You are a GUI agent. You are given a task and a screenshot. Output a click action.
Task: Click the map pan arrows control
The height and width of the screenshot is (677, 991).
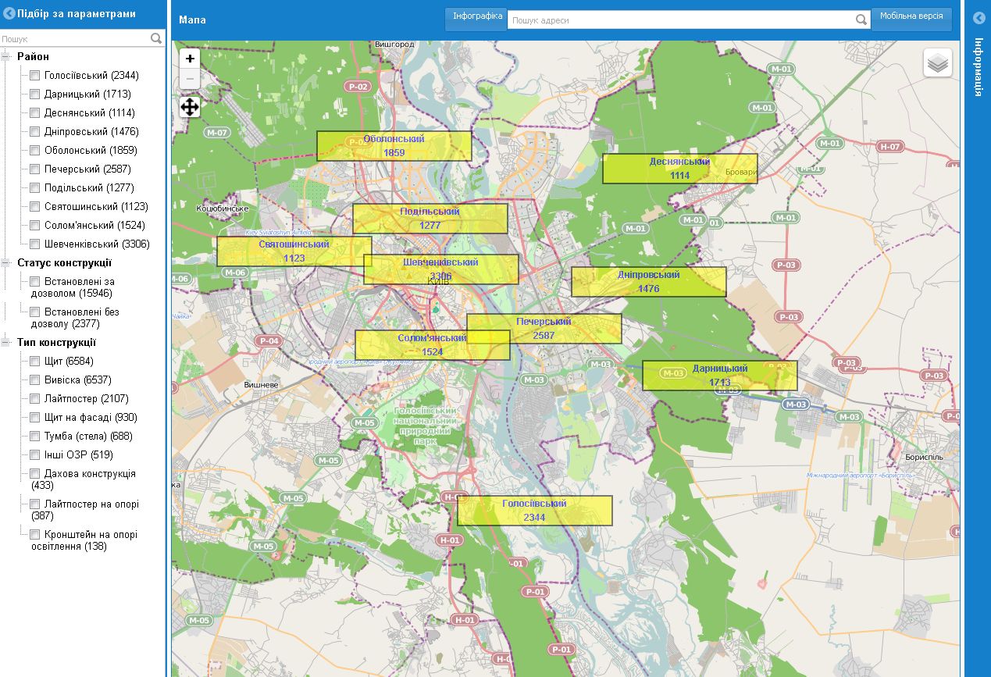click(190, 107)
